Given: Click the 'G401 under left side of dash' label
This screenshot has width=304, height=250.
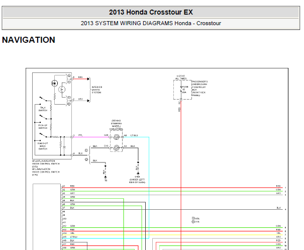Looking at the screenshot, I should click(x=137, y=180).
